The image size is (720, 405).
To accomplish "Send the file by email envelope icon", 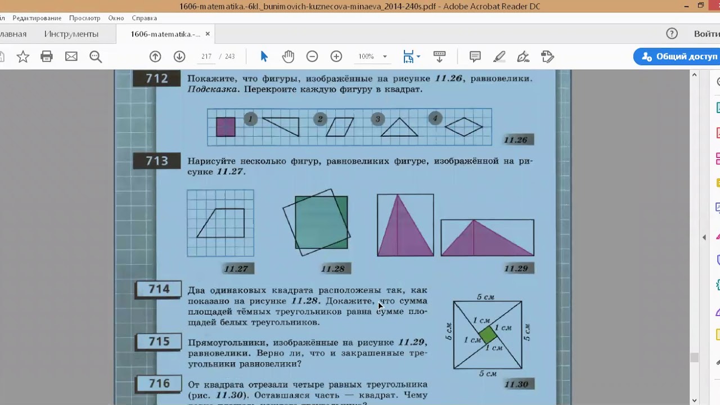I will coord(71,56).
